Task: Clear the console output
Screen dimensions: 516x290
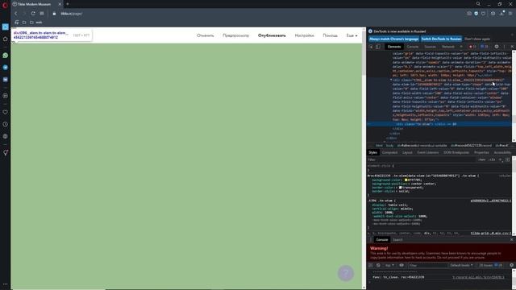Action: click(x=378, y=265)
